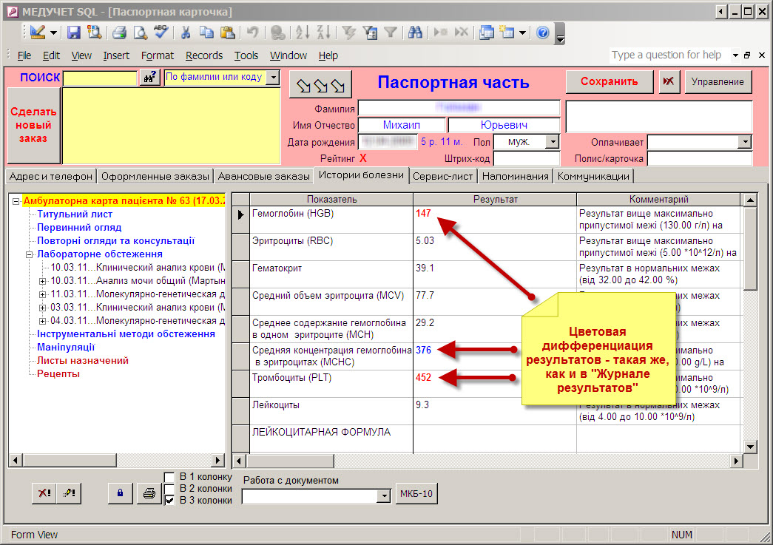Click the results table horizontal scrollbar thumb
Screen dimensions: 773x545
click(290, 461)
